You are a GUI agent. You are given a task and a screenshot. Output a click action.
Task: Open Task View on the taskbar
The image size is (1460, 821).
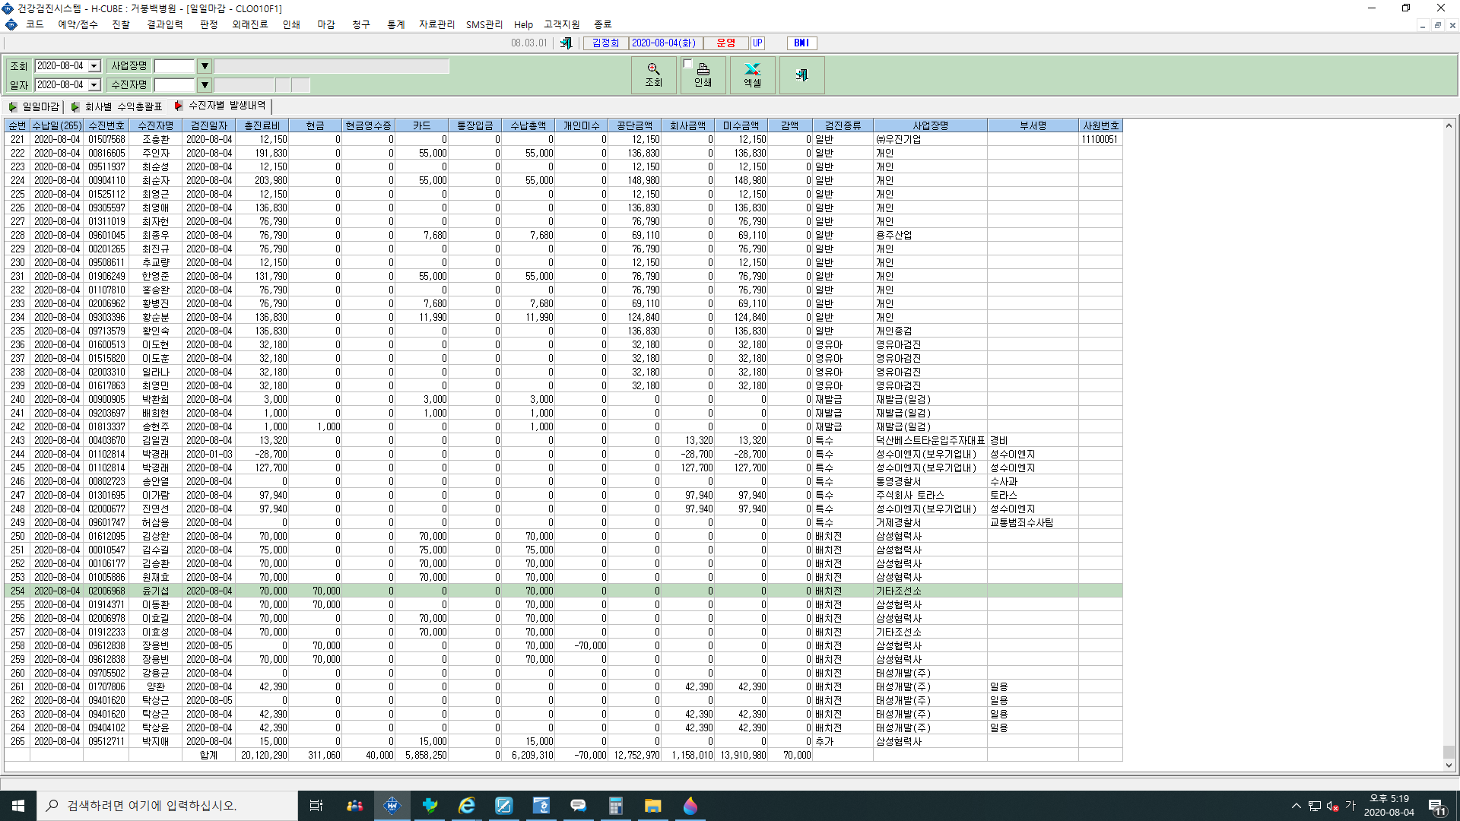pos(316,806)
